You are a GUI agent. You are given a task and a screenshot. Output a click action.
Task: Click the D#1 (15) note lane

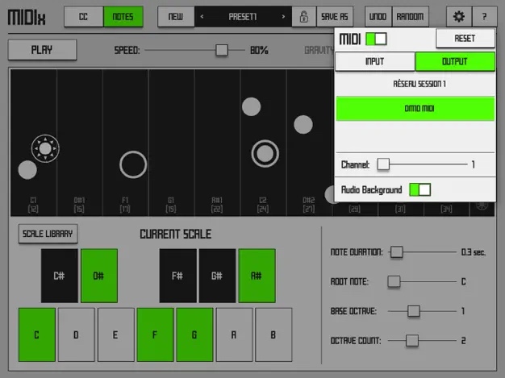(x=80, y=143)
